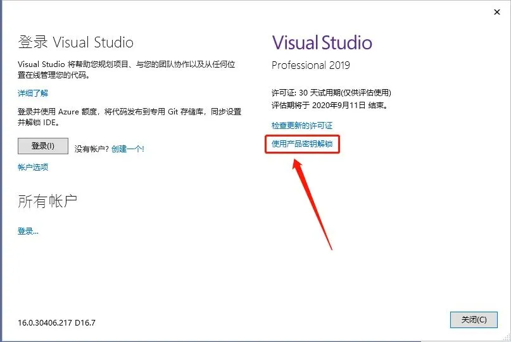The height and width of the screenshot is (342, 511).
Task: Click the 所有帐户 heading
Action: (47, 201)
